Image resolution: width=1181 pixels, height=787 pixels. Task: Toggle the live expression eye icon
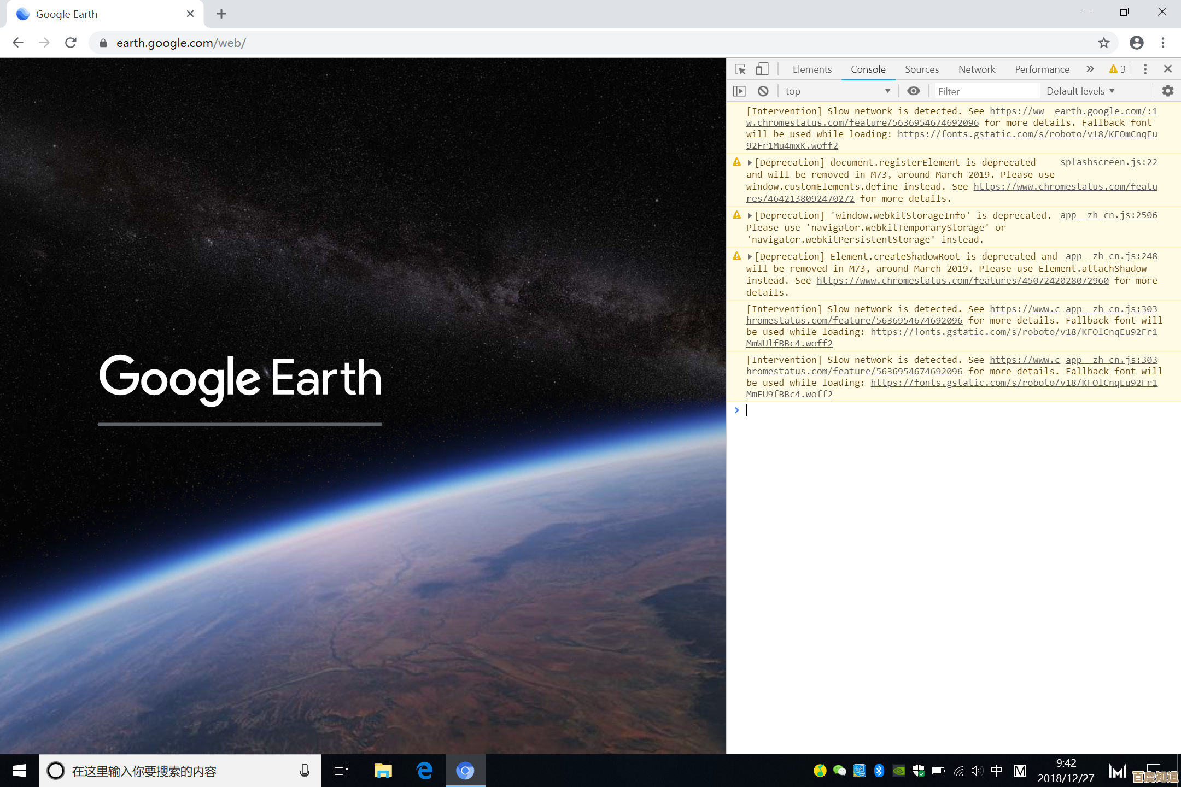913,91
